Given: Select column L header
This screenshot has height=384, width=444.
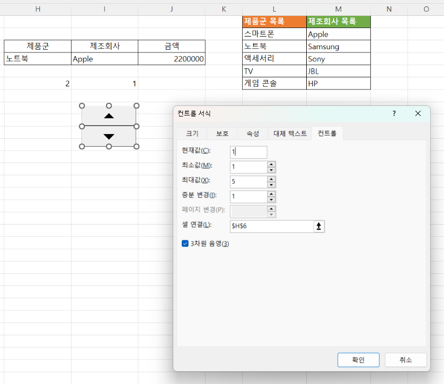Looking at the screenshot, I should point(274,9).
